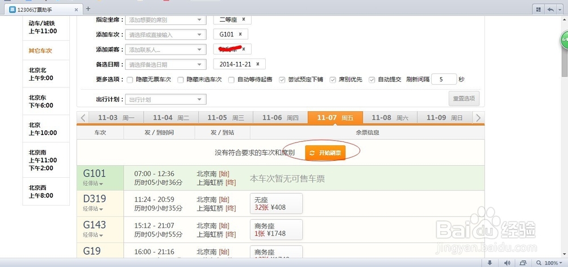The width and height of the screenshot is (568, 267).
Task: Click the green floating bubble at right edge
Action: click(565, 40)
